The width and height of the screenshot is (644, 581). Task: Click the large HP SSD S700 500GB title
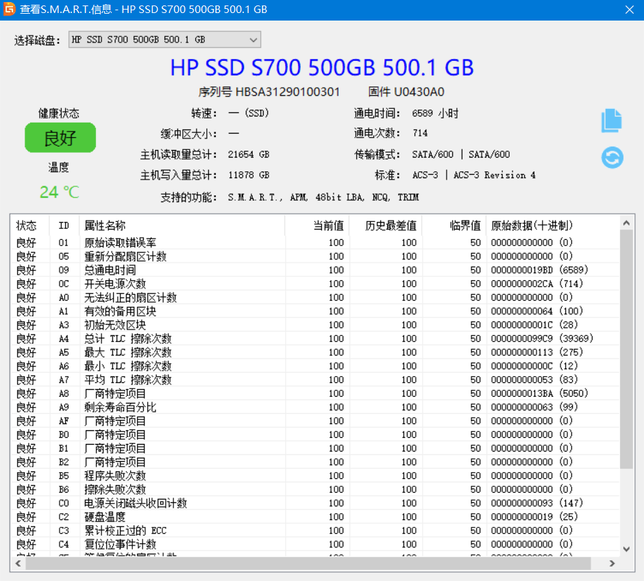tap(321, 67)
